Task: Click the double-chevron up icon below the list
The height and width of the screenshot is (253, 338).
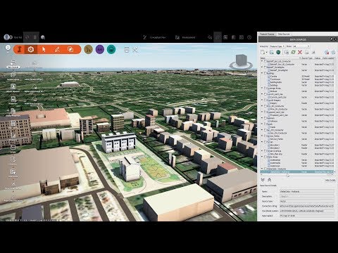Action: (x=270, y=180)
